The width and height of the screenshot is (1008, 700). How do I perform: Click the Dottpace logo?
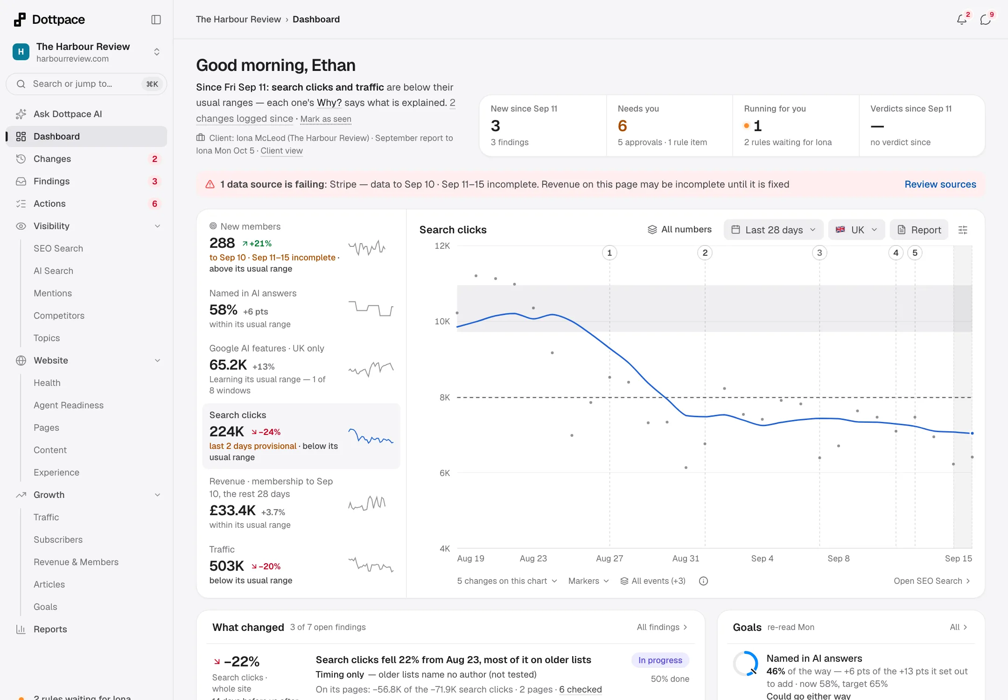(x=49, y=20)
